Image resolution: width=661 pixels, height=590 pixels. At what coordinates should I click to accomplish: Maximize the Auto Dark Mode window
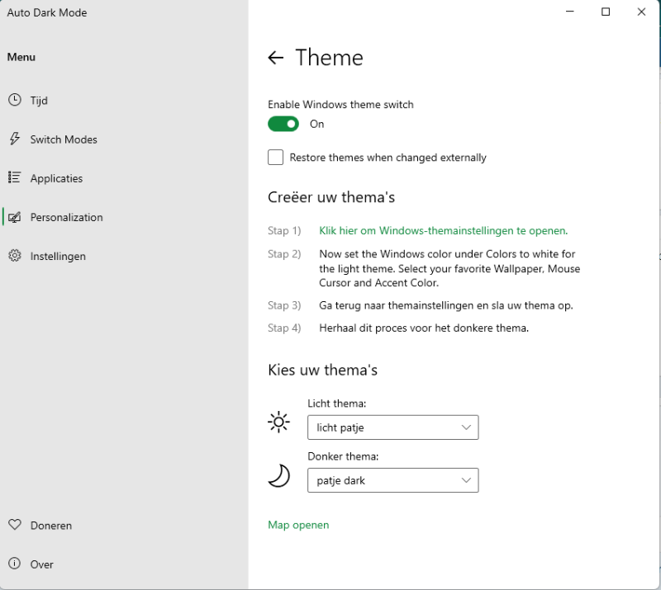tap(606, 12)
